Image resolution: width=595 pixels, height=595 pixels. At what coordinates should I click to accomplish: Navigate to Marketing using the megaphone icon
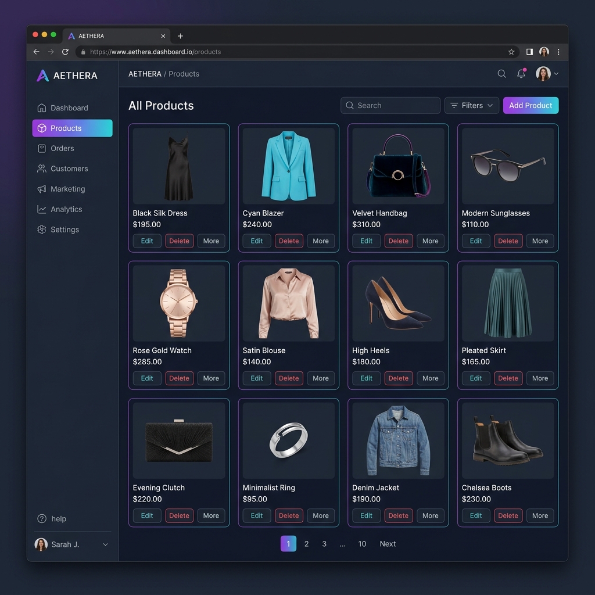point(41,189)
